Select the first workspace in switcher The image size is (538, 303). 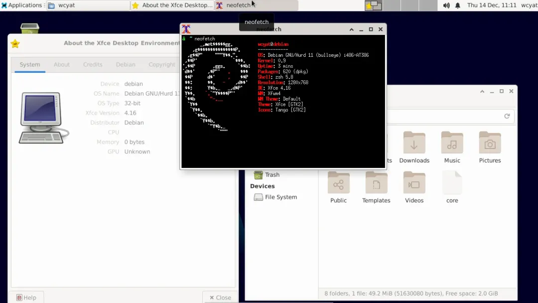pos(373,5)
